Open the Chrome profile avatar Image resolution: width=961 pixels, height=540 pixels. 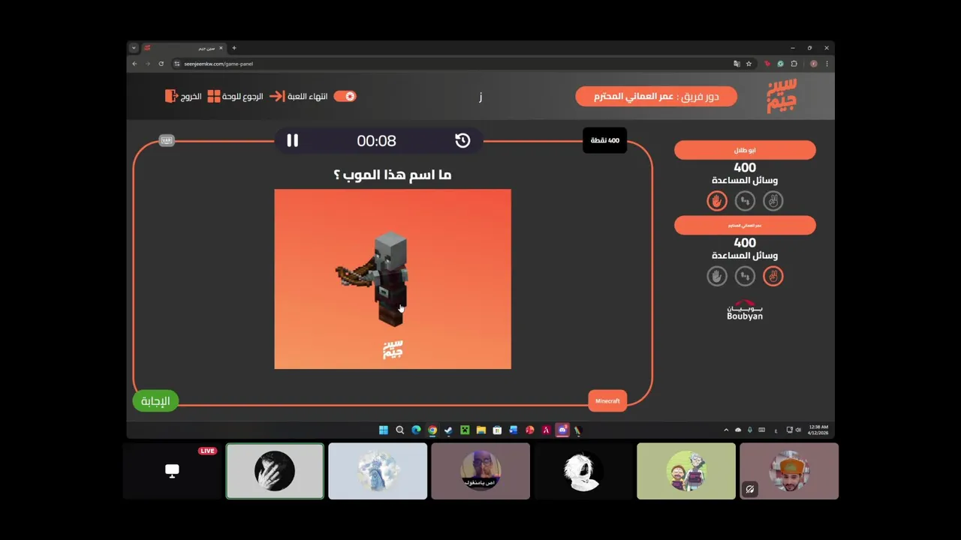[x=813, y=64]
